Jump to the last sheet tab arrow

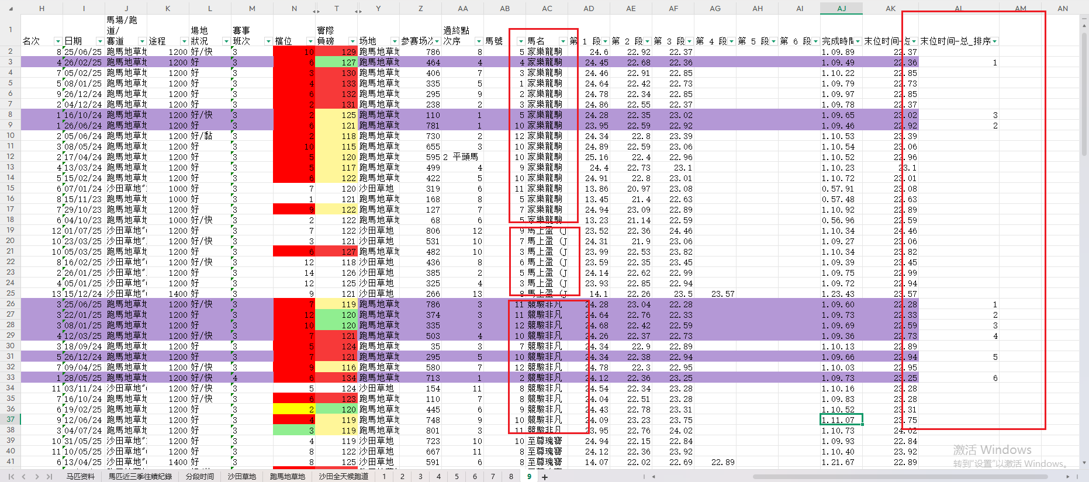point(49,477)
